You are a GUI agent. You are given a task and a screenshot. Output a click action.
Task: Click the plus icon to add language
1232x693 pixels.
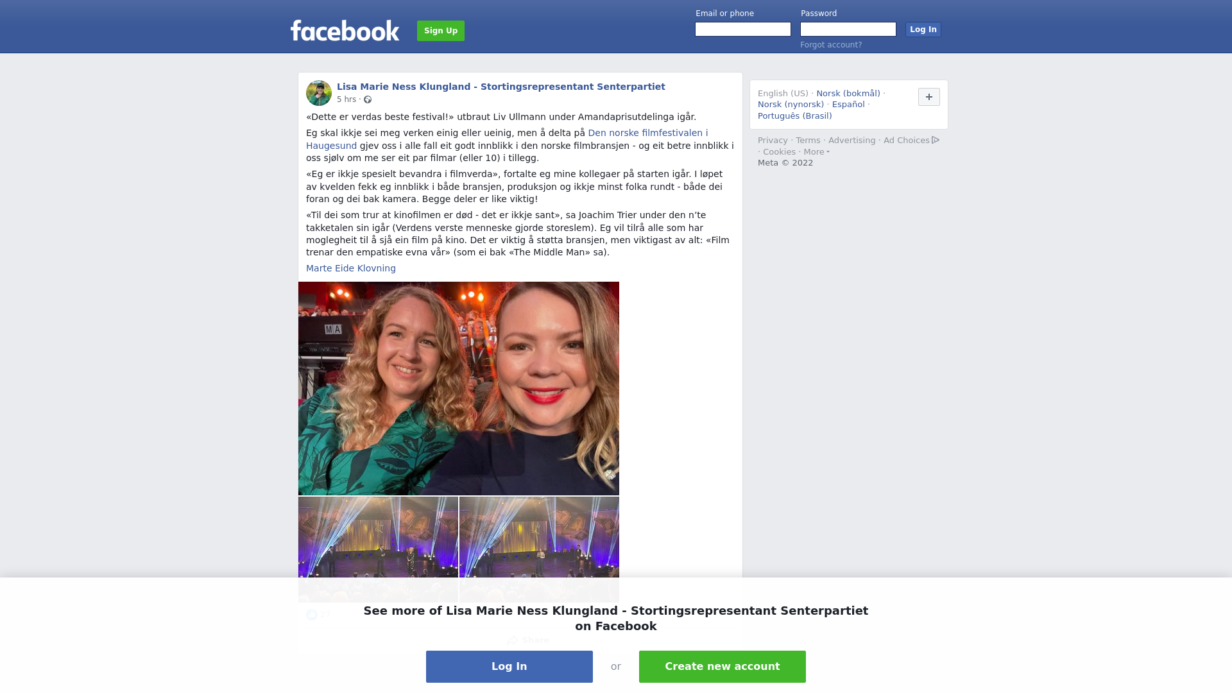928,97
